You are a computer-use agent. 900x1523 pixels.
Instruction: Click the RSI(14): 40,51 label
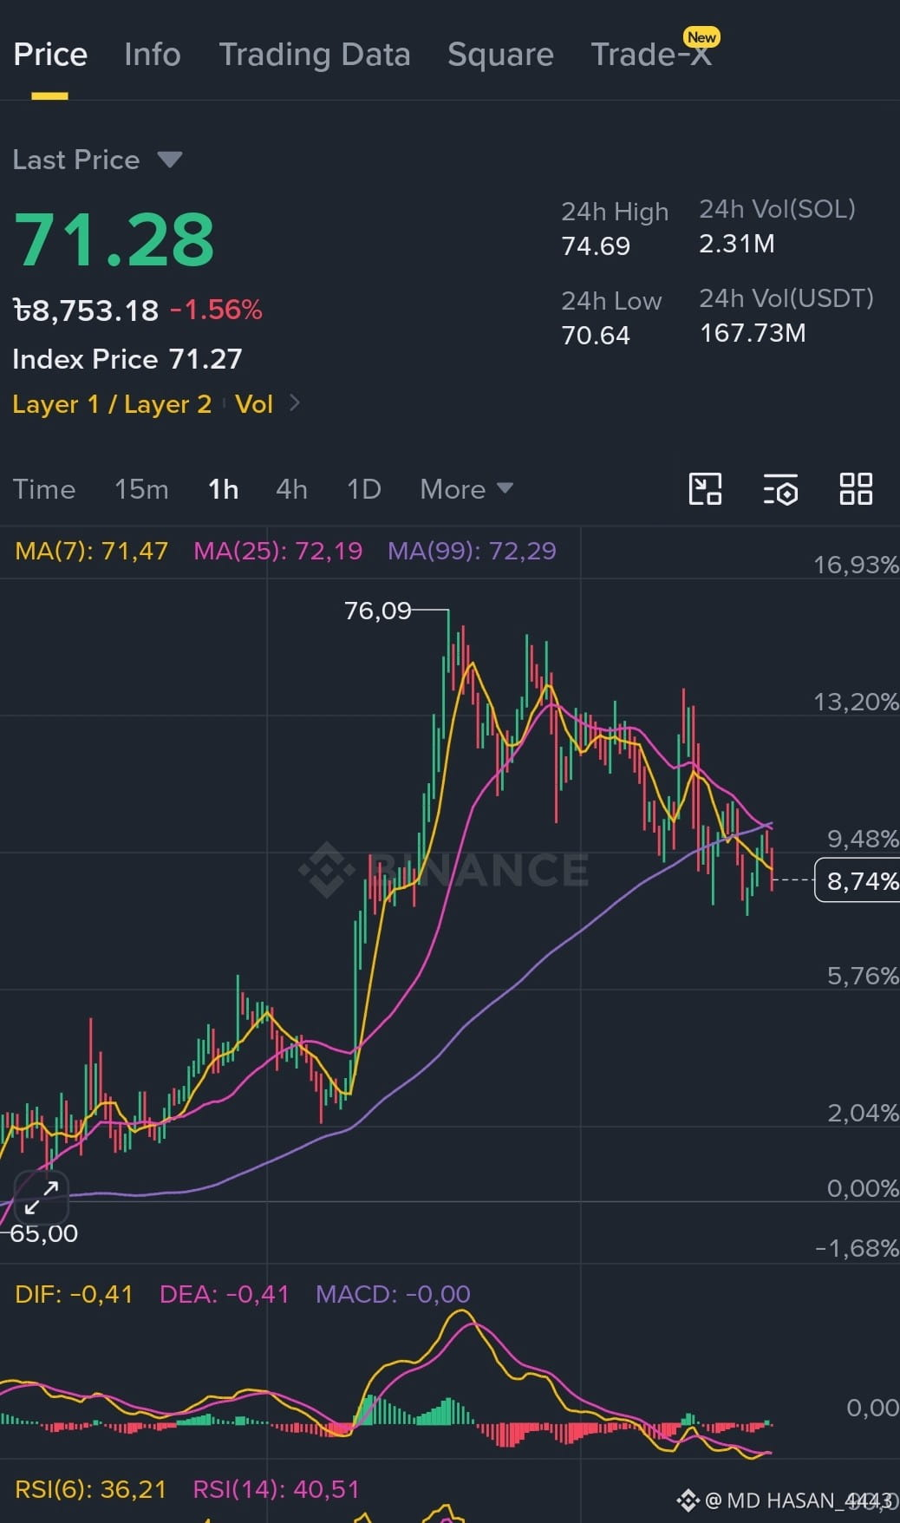[x=276, y=1489]
